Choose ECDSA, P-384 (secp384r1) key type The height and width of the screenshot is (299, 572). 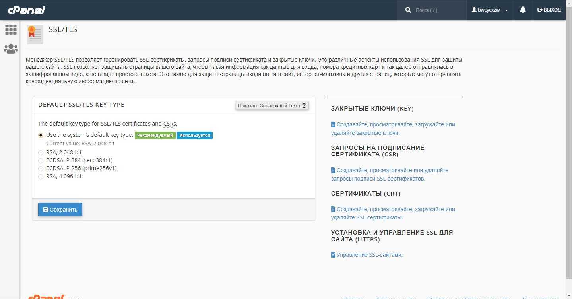[x=41, y=161]
